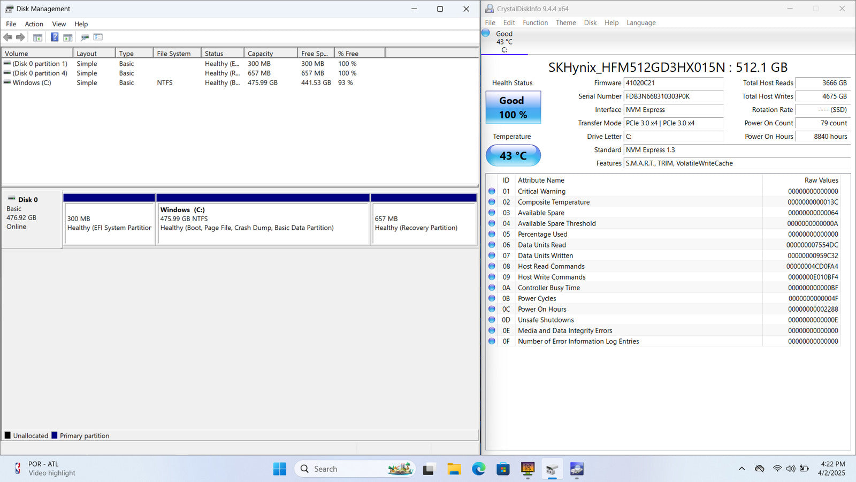Click the Attribute Name column header
The image size is (856, 482).
click(639, 180)
